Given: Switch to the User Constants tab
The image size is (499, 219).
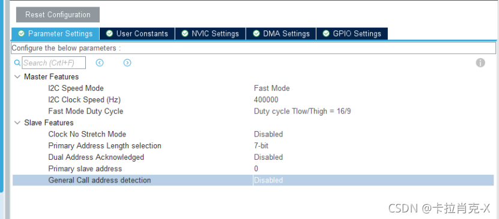Looking at the screenshot, I should 137,34.
